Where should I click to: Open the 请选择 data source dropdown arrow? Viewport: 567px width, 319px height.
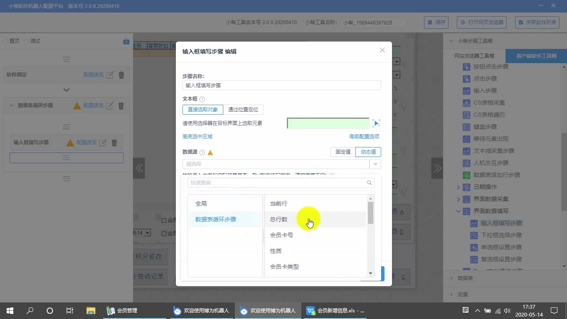coord(375,164)
